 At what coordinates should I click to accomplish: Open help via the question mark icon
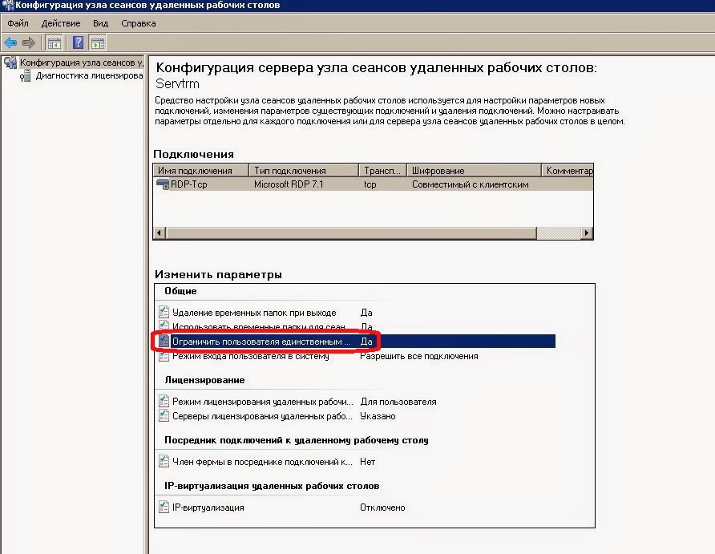78,42
